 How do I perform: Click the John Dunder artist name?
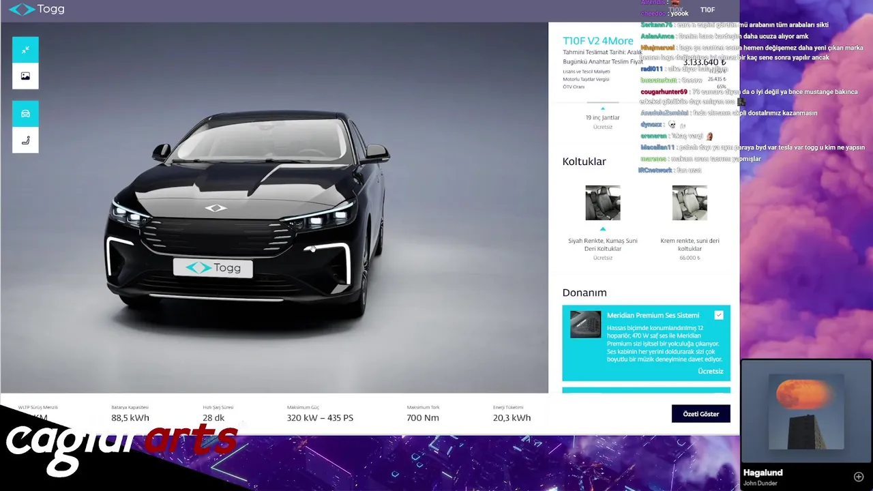(760, 483)
